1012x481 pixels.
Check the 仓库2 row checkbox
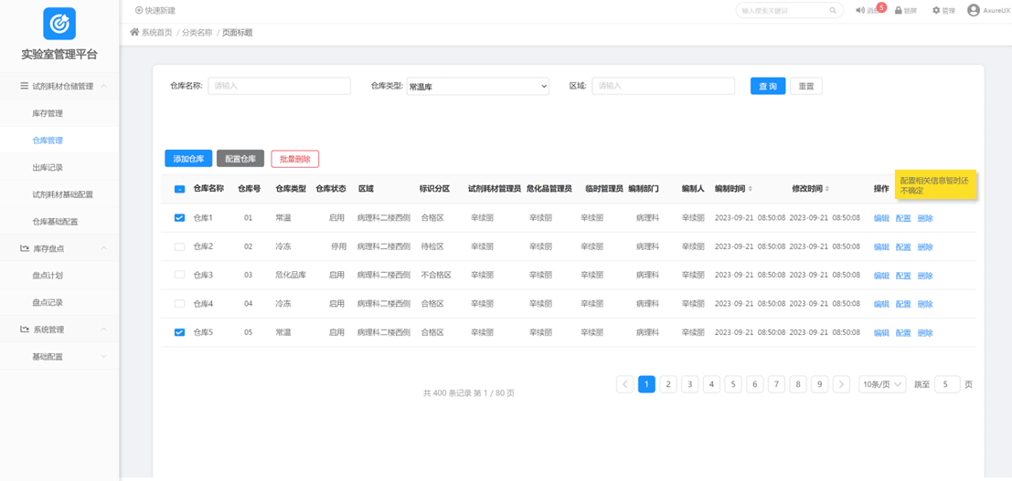pyautogui.click(x=179, y=246)
